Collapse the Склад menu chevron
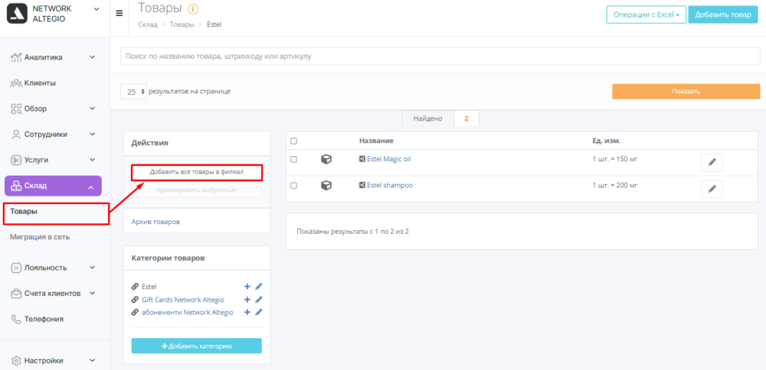766x370 pixels. pos(91,187)
